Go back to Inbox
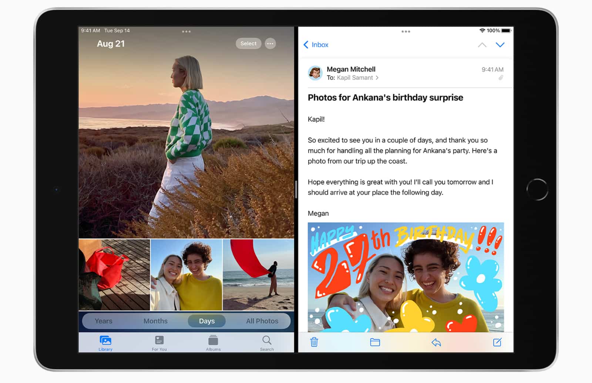592x383 pixels. (316, 45)
